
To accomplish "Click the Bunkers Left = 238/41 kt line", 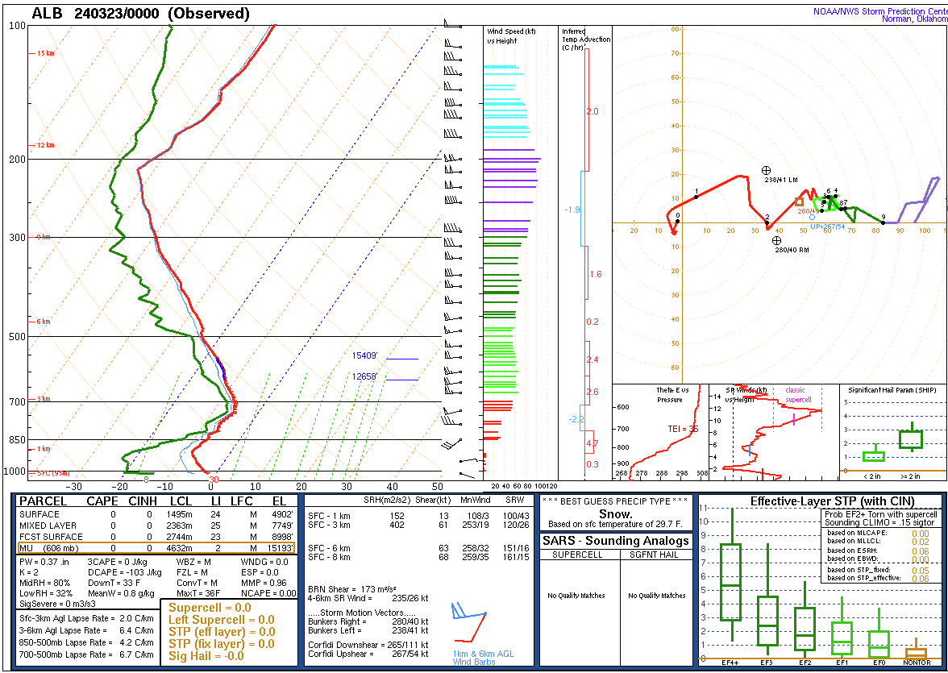I will [368, 630].
